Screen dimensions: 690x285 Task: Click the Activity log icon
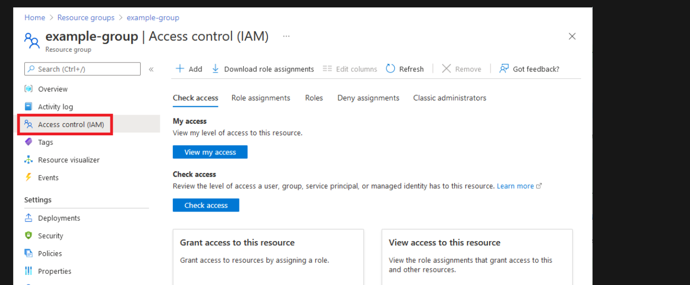(x=29, y=106)
